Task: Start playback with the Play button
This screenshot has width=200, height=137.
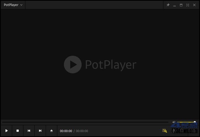Action: point(7,131)
